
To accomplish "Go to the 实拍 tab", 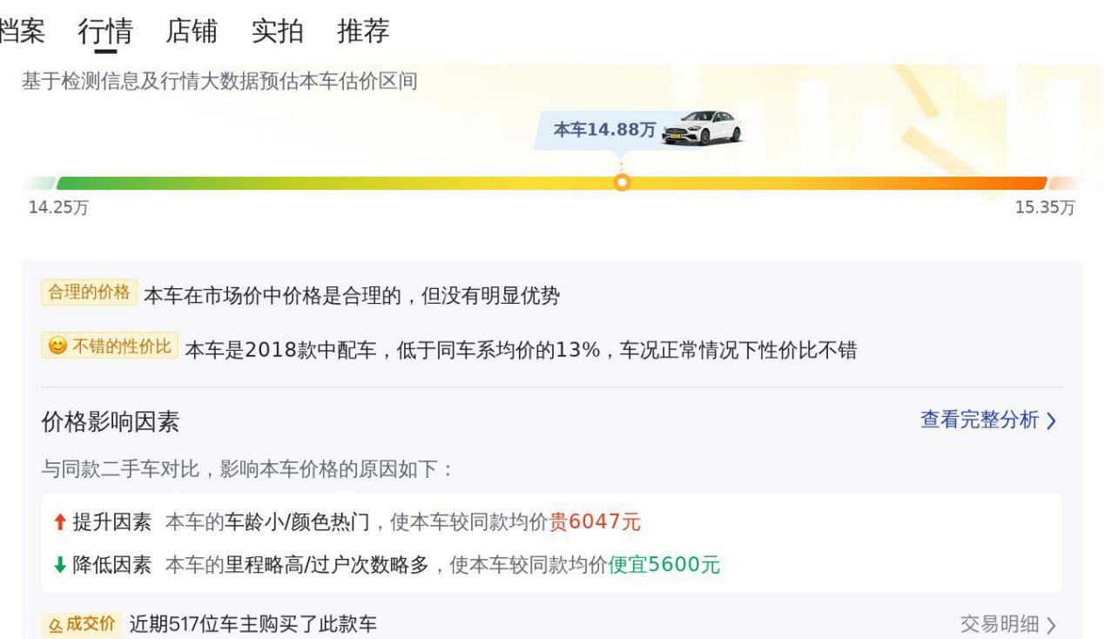I will [277, 32].
